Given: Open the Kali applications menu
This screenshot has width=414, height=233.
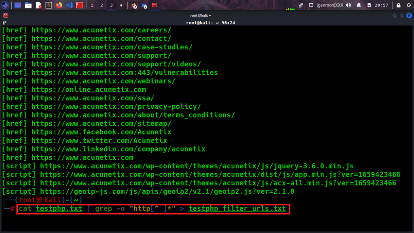Looking at the screenshot, I should pos(5,5).
